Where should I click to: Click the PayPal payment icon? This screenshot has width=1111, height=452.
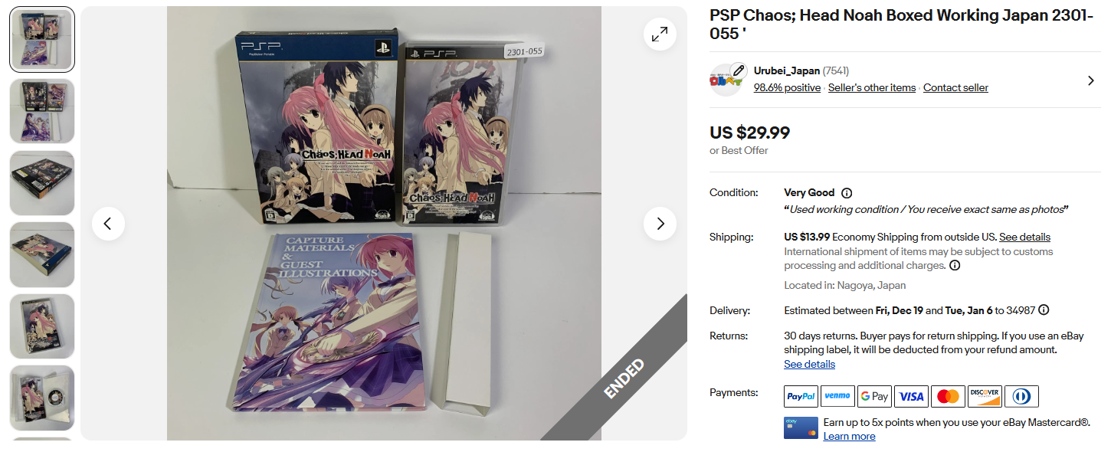(x=801, y=396)
